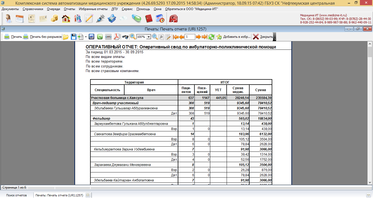Image resolution: width=373 pixels, height=198 pixels.
Task: Click the white tablets icon
Action: 123,18
